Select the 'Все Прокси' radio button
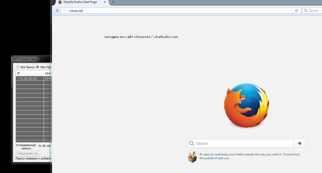322x173 pixels. click(x=18, y=67)
